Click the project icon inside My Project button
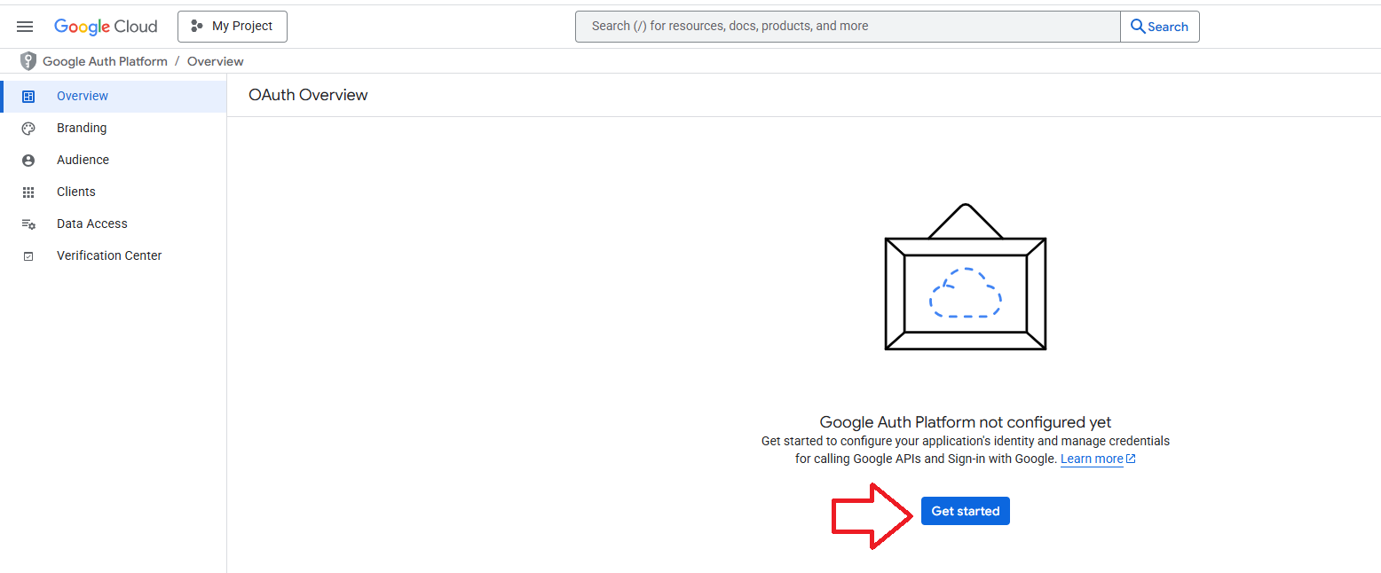Viewport: 1381px width, 573px height. (197, 27)
